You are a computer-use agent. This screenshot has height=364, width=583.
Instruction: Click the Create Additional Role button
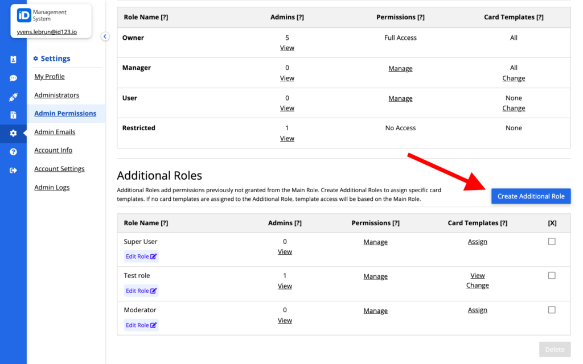[531, 196]
